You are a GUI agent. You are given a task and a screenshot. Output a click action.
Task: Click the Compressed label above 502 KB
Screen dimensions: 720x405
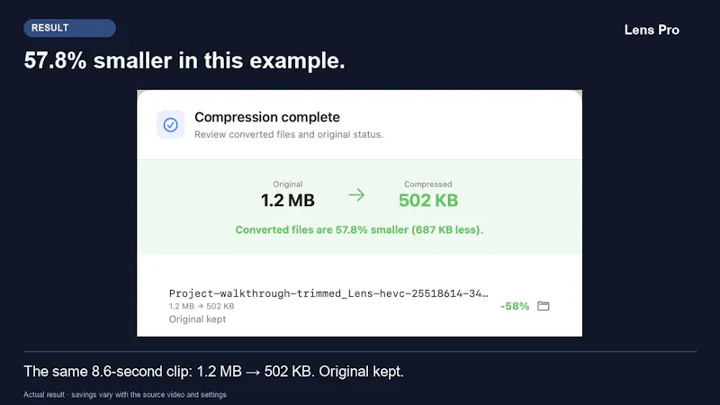click(x=428, y=184)
